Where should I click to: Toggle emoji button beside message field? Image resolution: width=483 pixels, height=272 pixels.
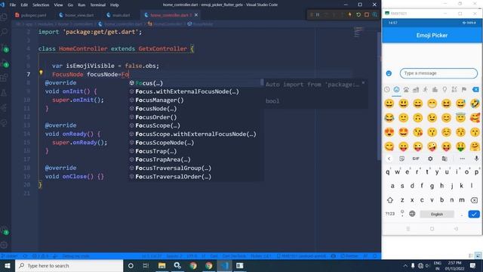389,73
